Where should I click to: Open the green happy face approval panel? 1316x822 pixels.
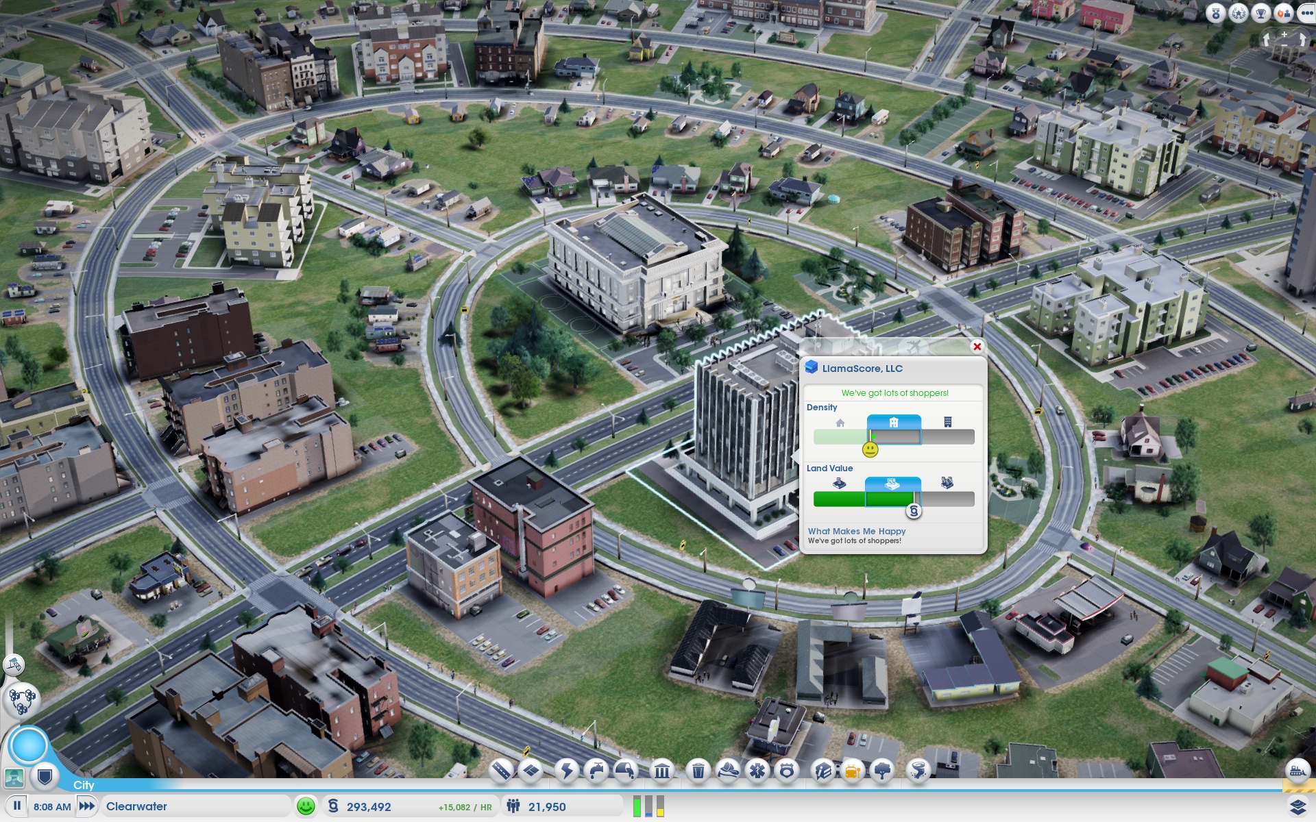306,806
